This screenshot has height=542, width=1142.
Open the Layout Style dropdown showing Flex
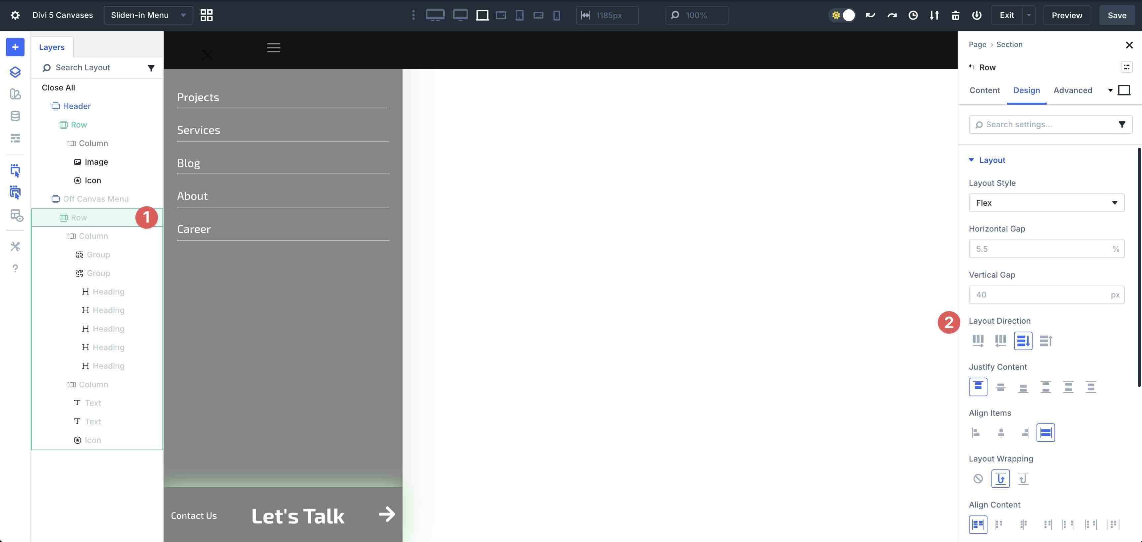click(x=1046, y=202)
